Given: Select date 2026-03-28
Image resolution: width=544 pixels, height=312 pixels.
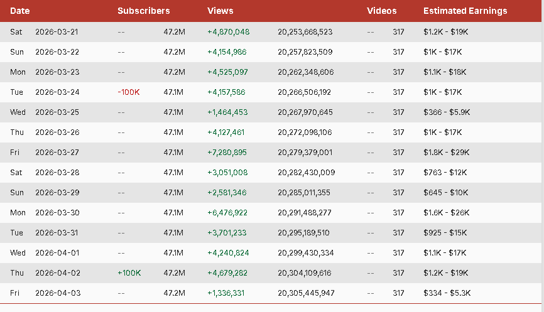Looking at the screenshot, I should 57,173.
